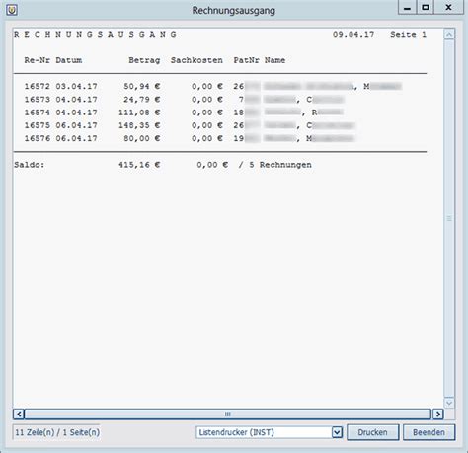Click the Sachkosten total 0,00 € in Saldo row
Image resolution: width=468 pixels, height=453 pixels.
(x=212, y=165)
